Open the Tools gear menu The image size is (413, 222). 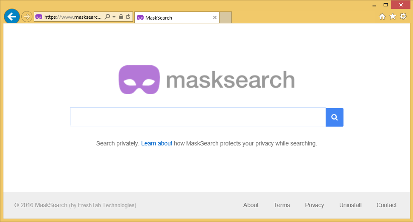click(403, 17)
